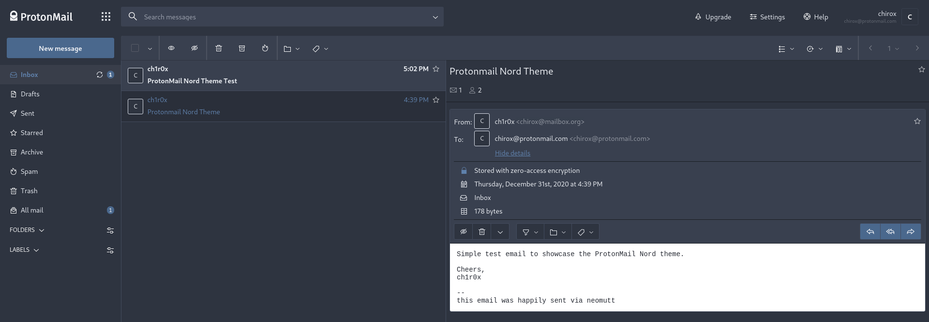The image size is (929, 322).
Task: Refresh the Inbox folder
Action: 100,75
